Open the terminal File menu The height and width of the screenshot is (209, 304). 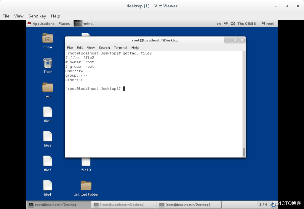click(x=70, y=48)
